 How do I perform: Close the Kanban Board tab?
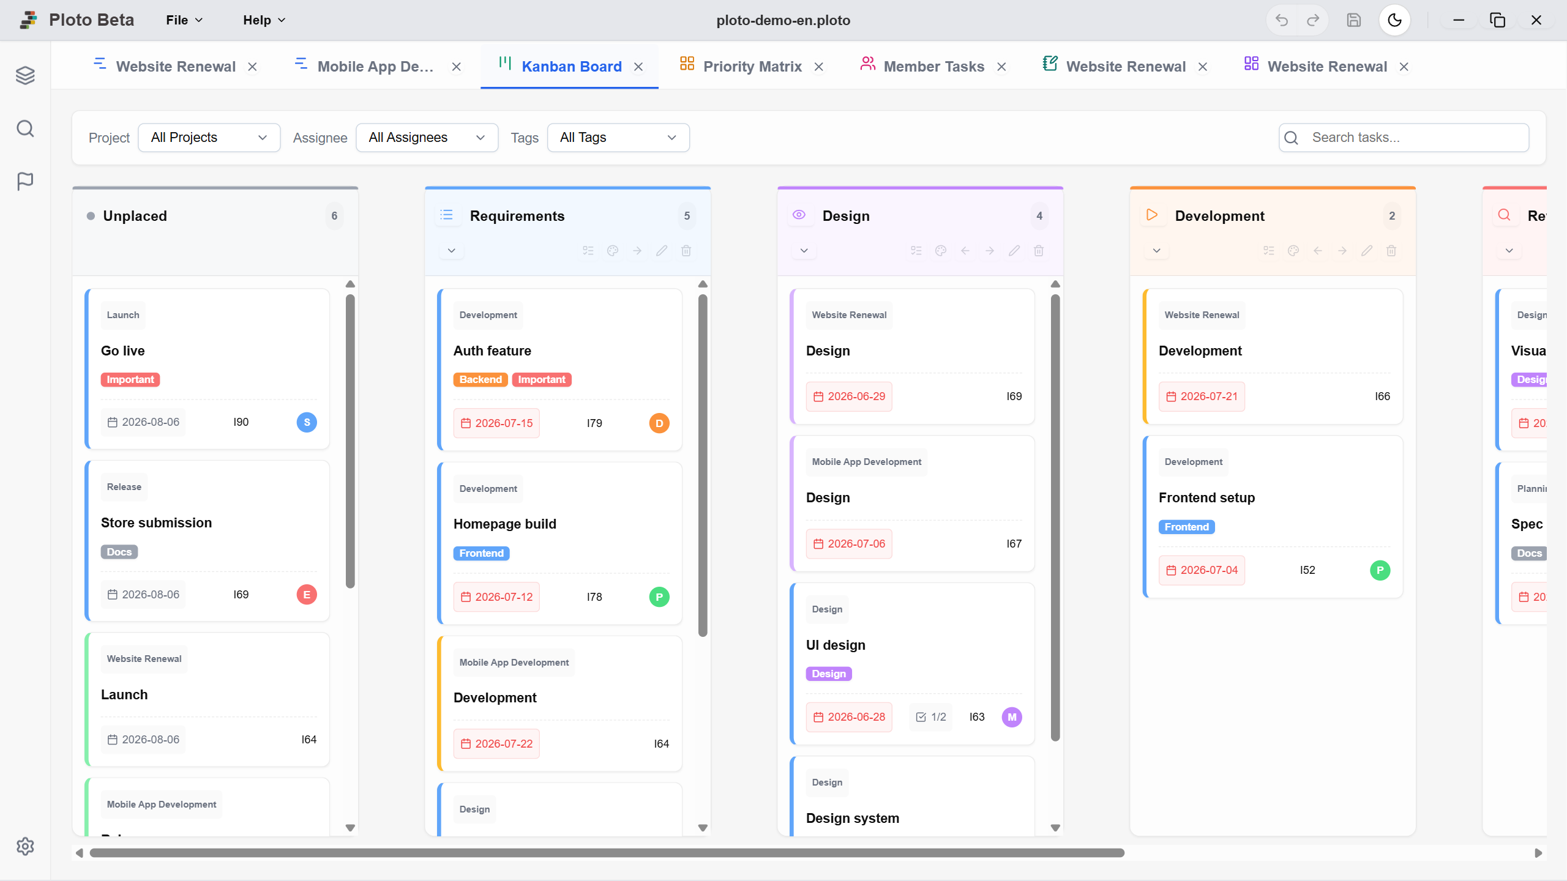point(638,67)
